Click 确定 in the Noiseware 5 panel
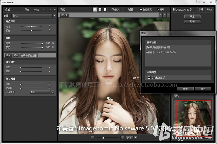 [x=192, y=16]
